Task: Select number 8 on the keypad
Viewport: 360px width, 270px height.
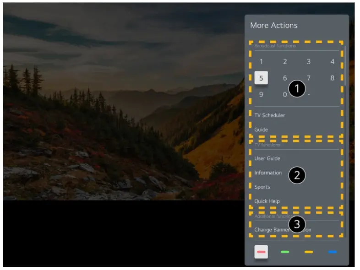Action: pos(332,78)
